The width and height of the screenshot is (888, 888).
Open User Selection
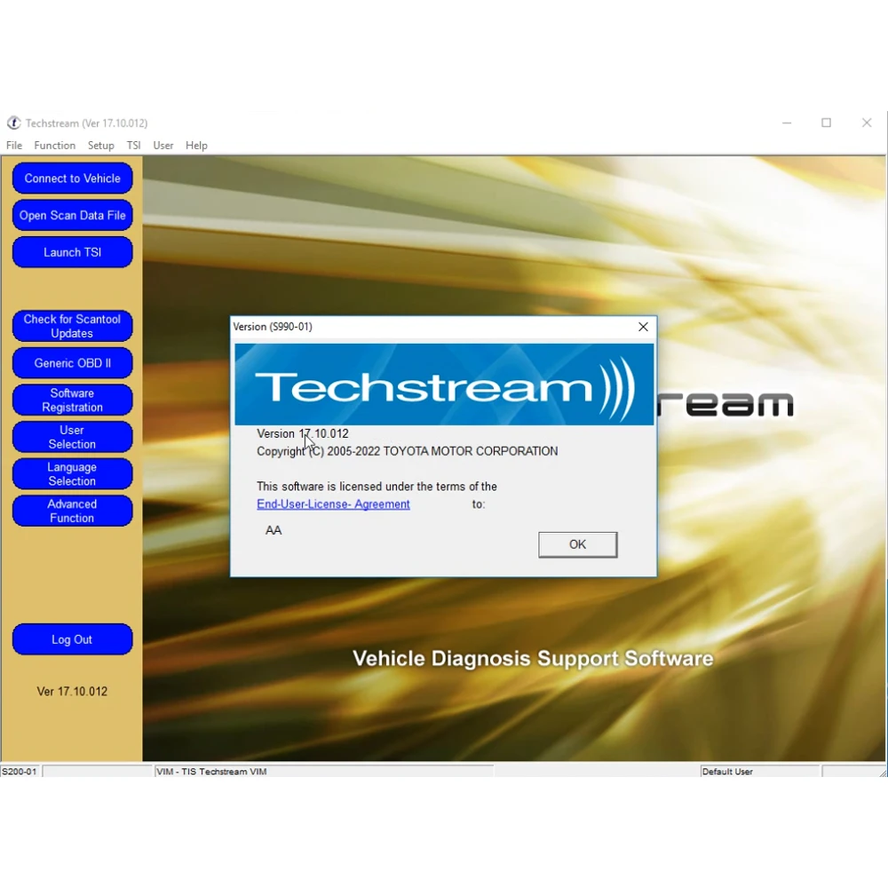[x=73, y=437]
